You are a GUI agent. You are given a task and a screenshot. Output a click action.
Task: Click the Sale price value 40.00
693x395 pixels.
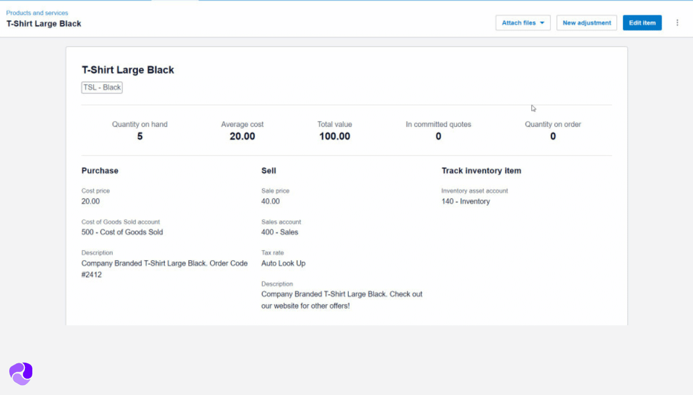pyautogui.click(x=270, y=201)
